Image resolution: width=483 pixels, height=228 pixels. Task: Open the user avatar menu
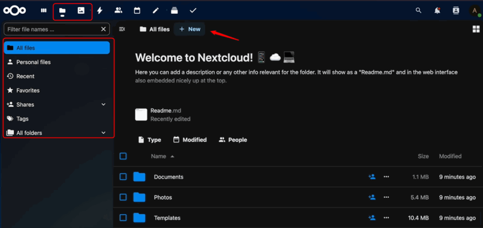point(475,11)
